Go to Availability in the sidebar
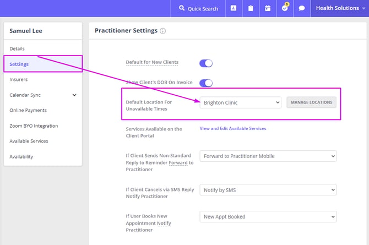369x245 pixels. tap(21, 157)
